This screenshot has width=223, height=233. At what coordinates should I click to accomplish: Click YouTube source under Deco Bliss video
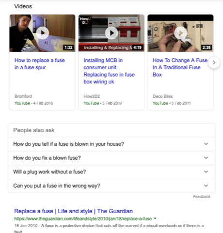(160, 103)
